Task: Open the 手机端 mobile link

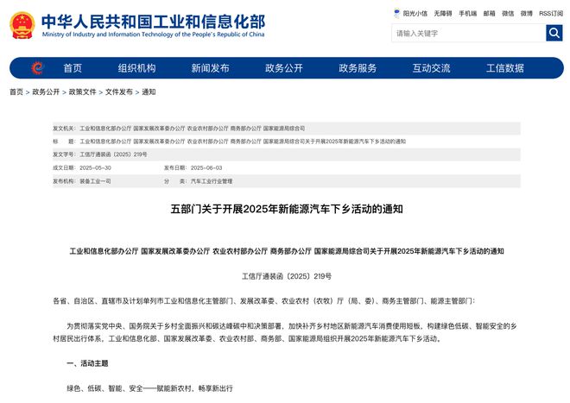Action: pyautogui.click(x=467, y=14)
